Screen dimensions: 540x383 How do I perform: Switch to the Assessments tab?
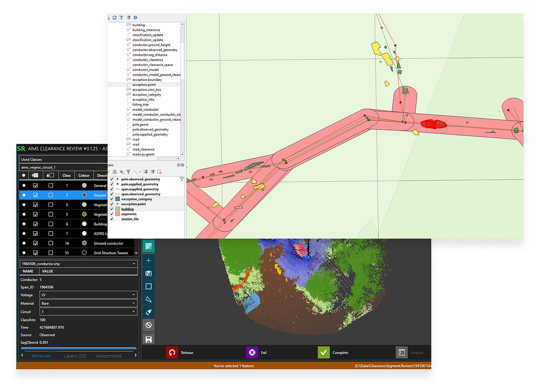pyautogui.click(x=108, y=356)
